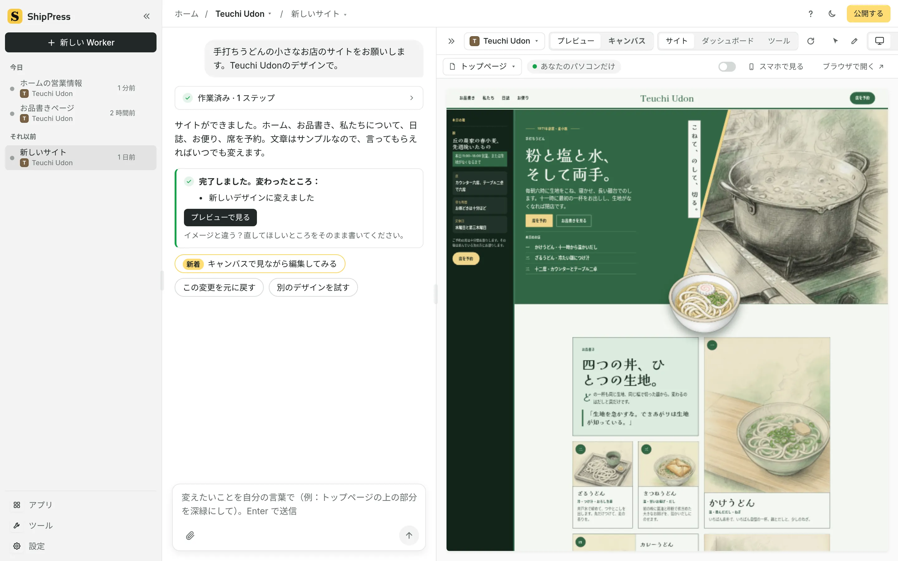Toggle dark mode with the moon icon

(832, 14)
